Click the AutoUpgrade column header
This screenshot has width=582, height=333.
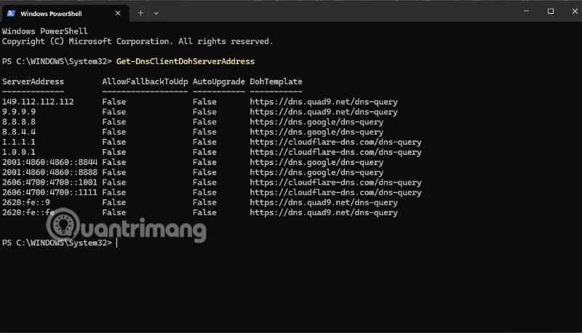(219, 81)
